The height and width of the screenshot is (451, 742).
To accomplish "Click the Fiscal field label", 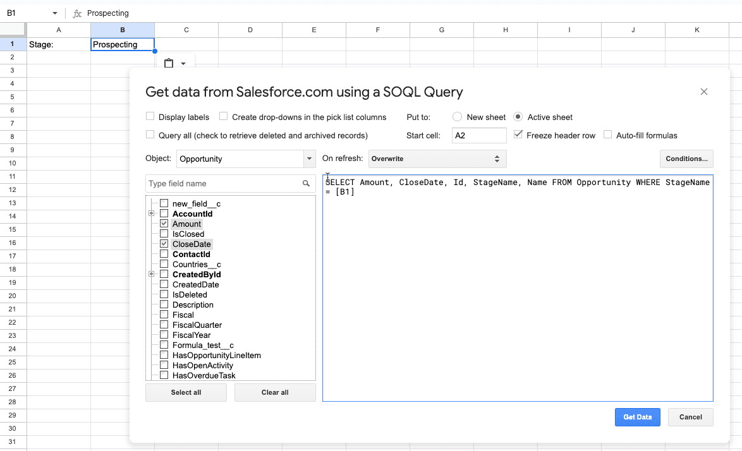I will [183, 315].
